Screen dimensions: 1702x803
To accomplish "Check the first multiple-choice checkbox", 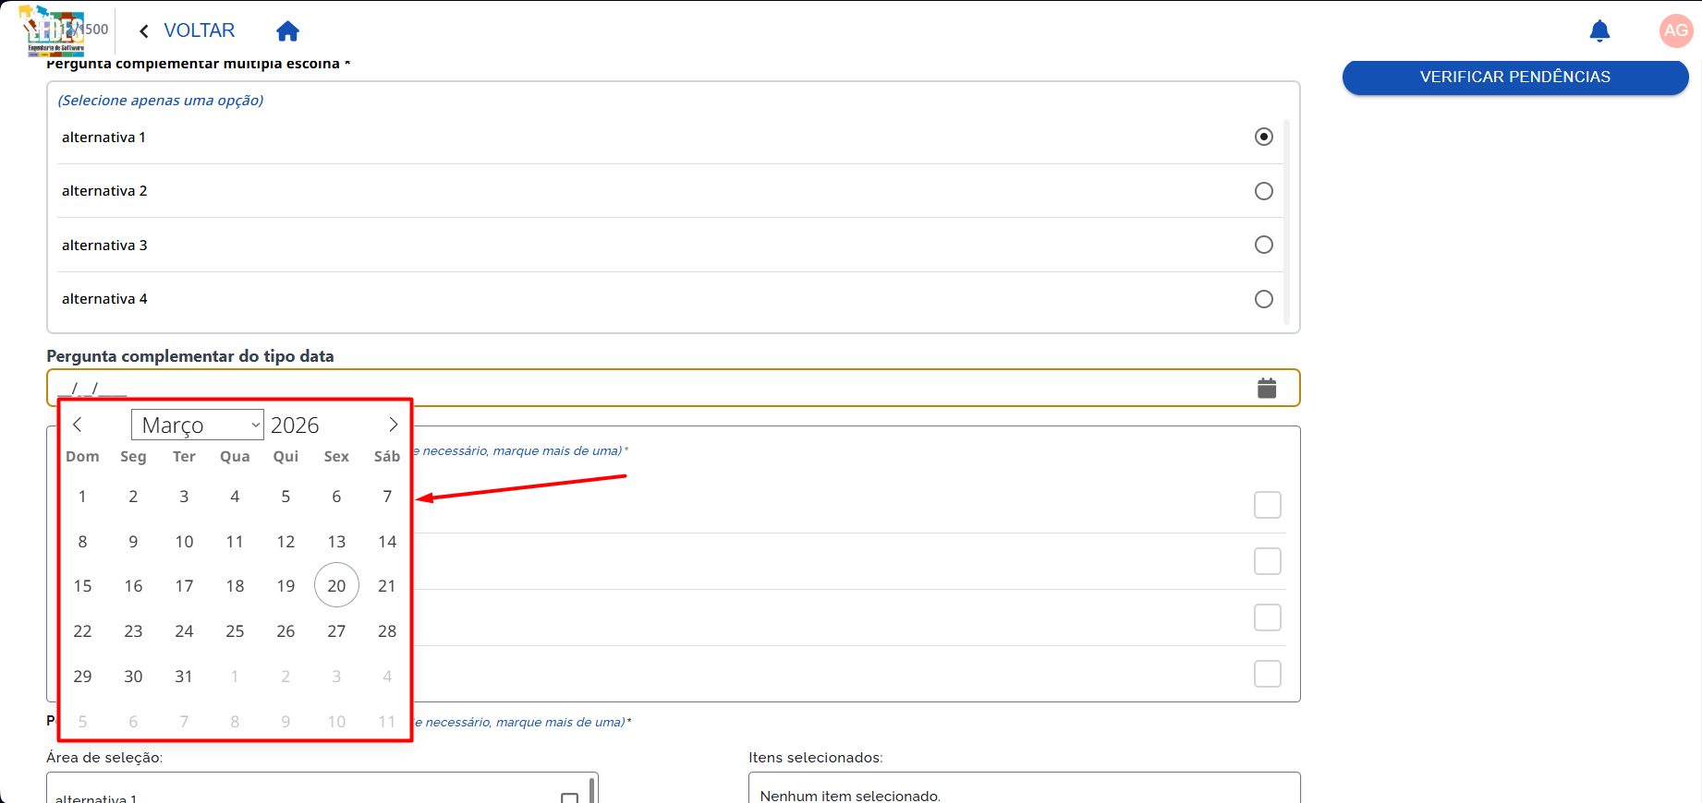I will tap(1268, 505).
